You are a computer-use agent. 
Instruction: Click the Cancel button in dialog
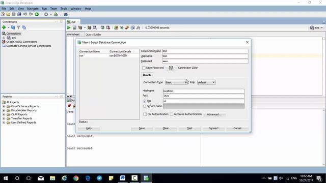[237, 128]
